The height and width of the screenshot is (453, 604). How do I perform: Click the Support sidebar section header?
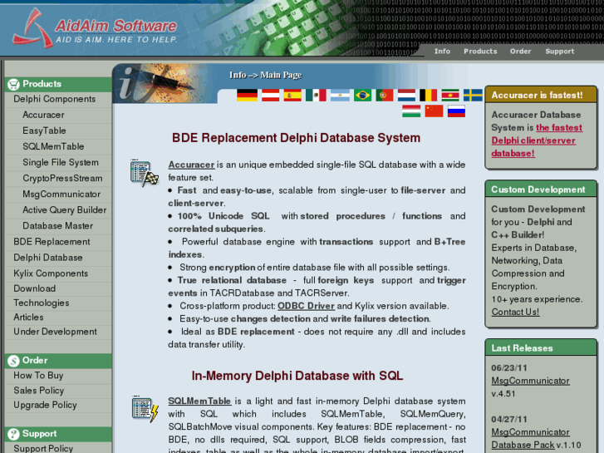tap(58, 434)
